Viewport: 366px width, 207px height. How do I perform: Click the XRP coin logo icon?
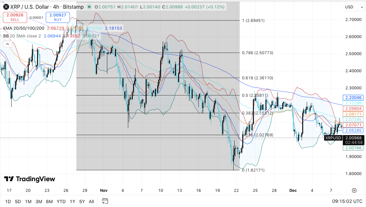(x=6, y=7)
